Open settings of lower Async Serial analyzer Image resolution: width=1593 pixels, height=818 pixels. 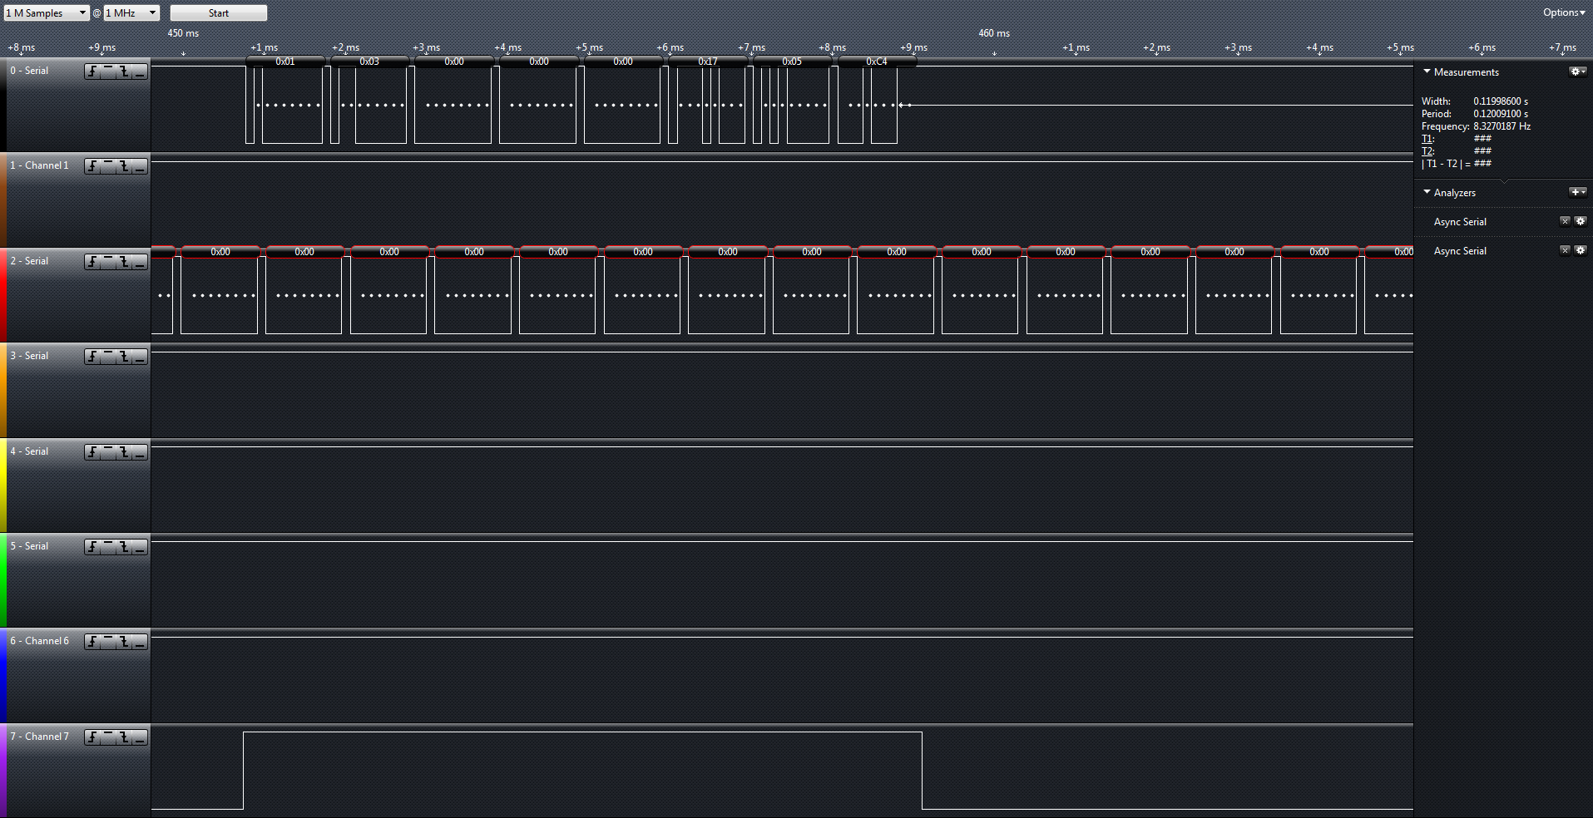pyautogui.click(x=1581, y=250)
